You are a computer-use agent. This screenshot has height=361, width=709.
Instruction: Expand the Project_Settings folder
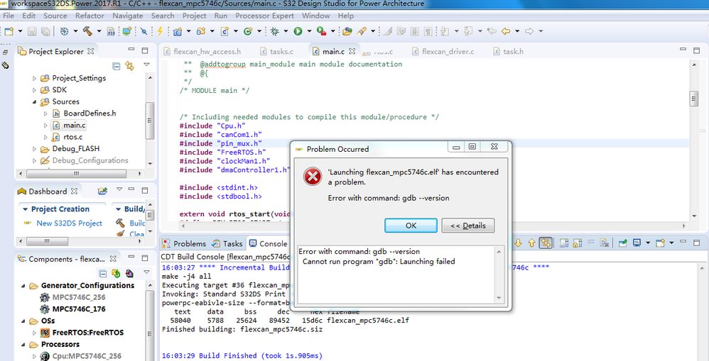(x=34, y=78)
